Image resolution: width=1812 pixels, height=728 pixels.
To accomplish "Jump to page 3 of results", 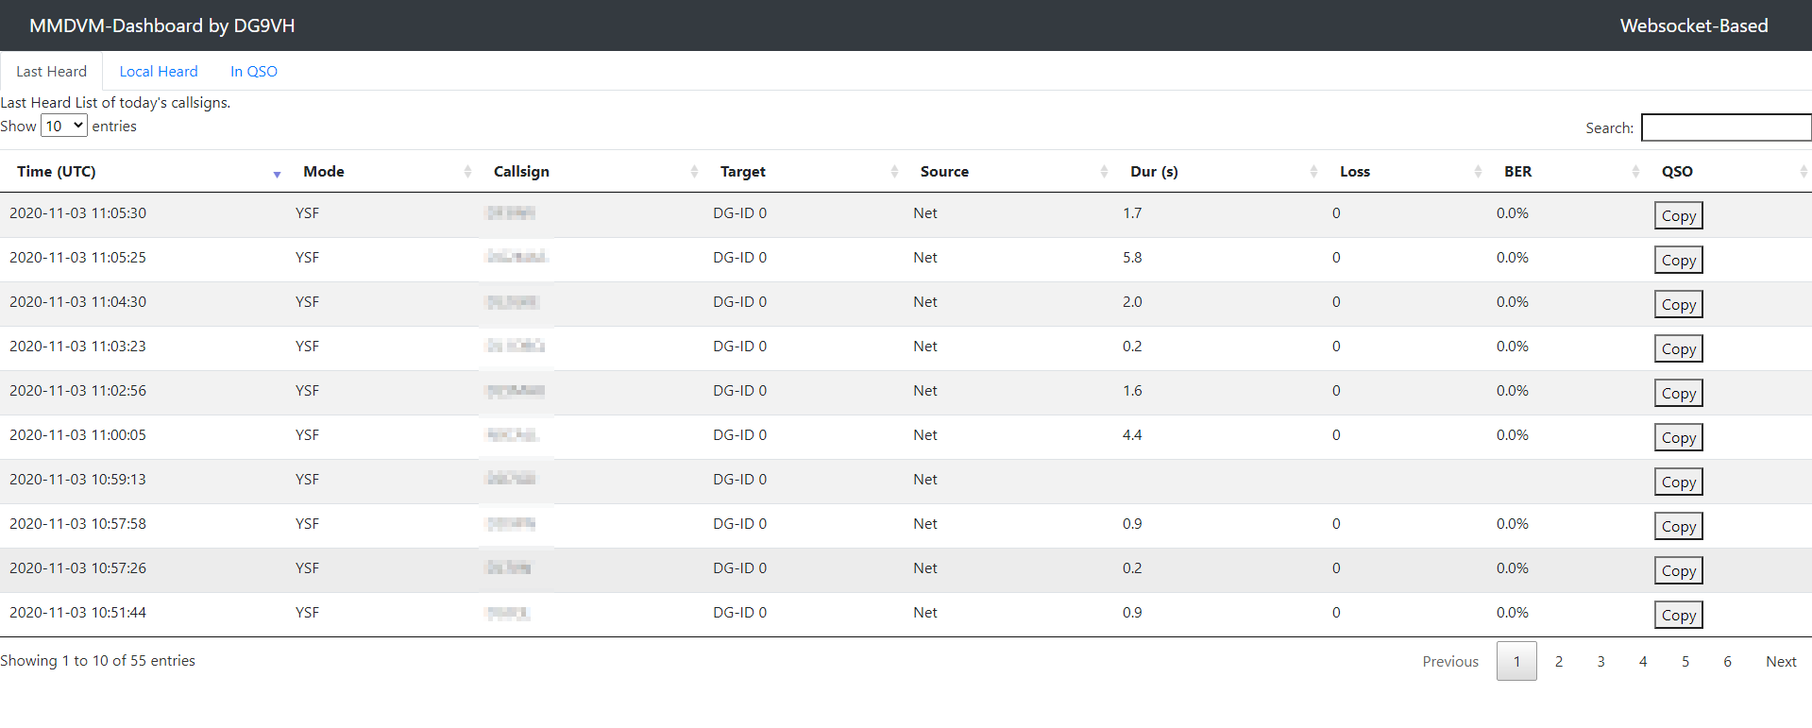I will click(1600, 662).
